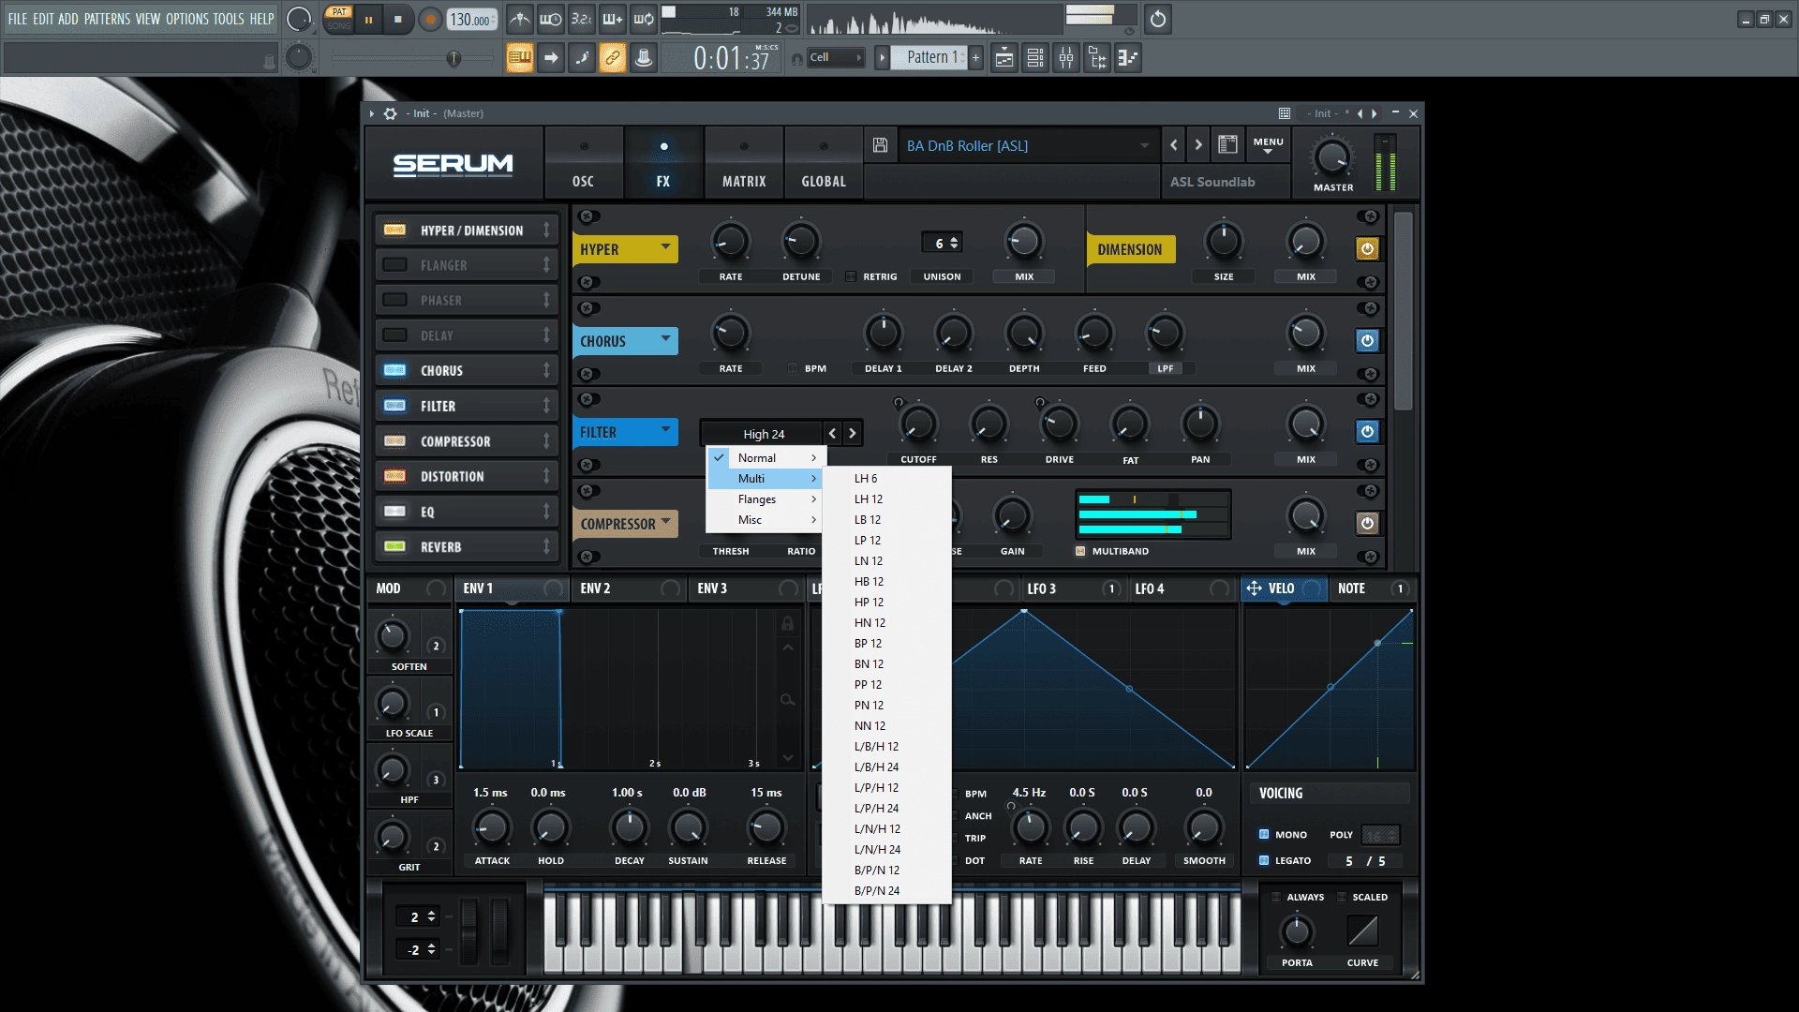The height and width of the screenshot is (1012, 1799).
Task: Toggle the MULTIBAND checkbox
Action: (1080, 551)
